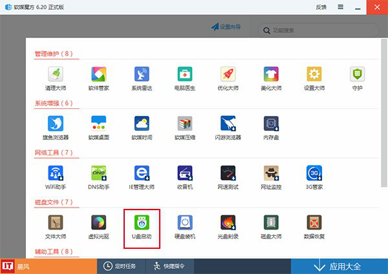Open 文件大师 file tool icon

(56, 222)
